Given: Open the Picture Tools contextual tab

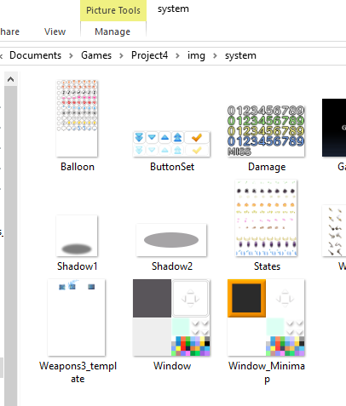Looking at the screenshot, I should point(113,10).
